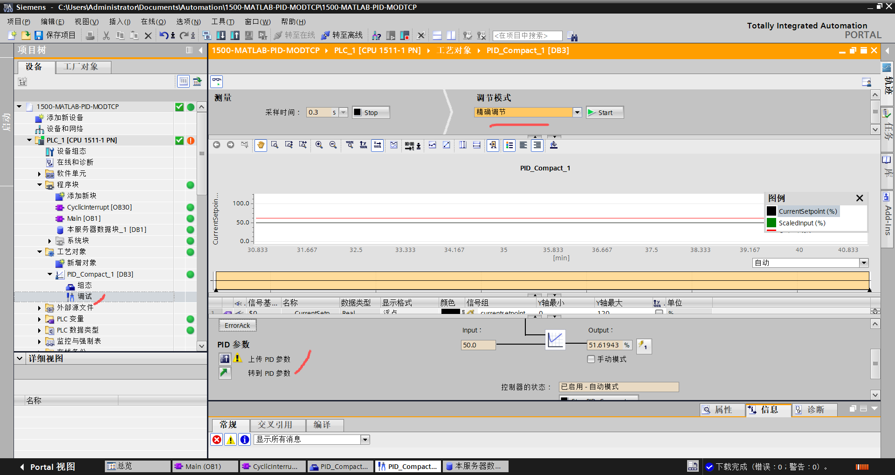Screen dimensions: 895x475
Task: Click the Vertical zoom selection icon
Action: [x=289, y=145]
